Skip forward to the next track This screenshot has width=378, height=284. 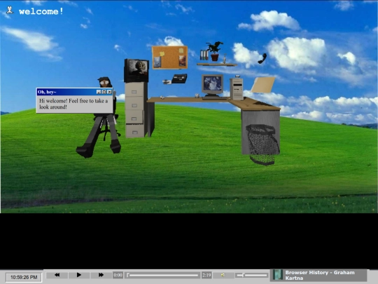click(101, 275)
